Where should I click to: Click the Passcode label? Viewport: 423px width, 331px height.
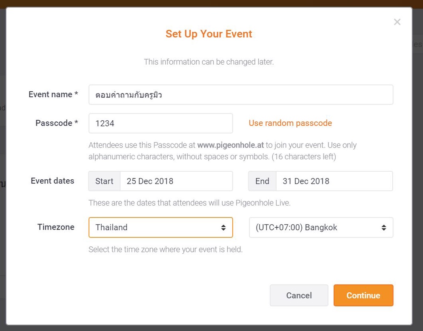coord(57,123)
